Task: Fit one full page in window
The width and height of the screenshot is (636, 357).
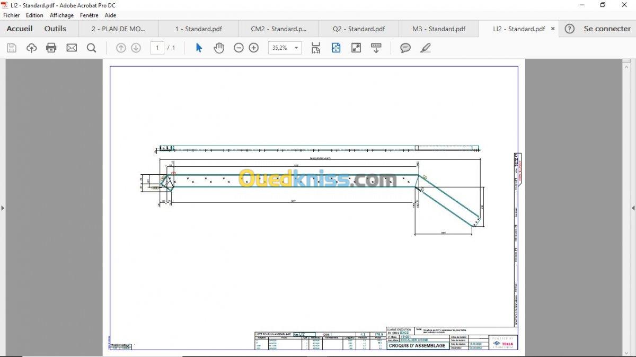Action: [336, 48]
